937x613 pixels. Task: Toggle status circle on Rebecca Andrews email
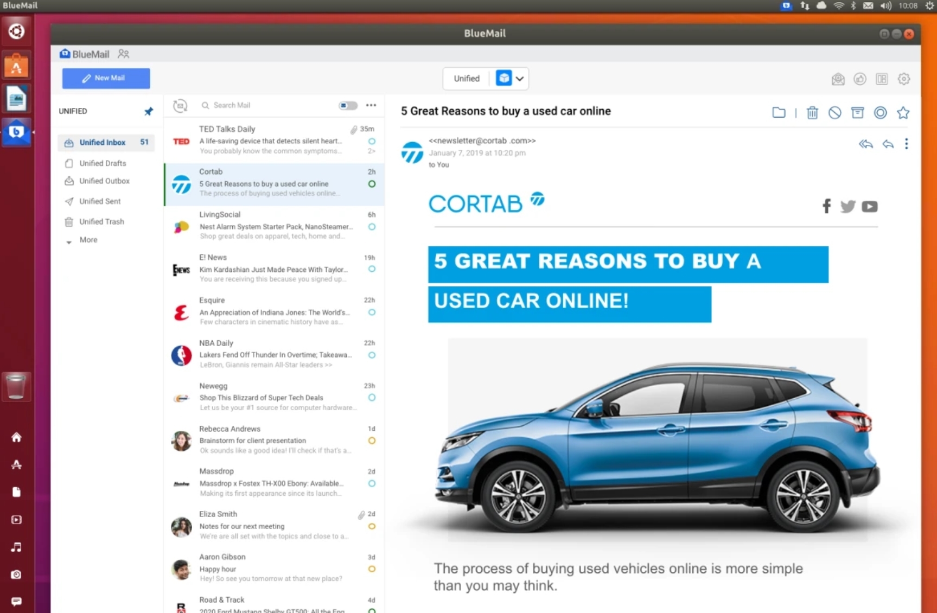click(372, 440)
